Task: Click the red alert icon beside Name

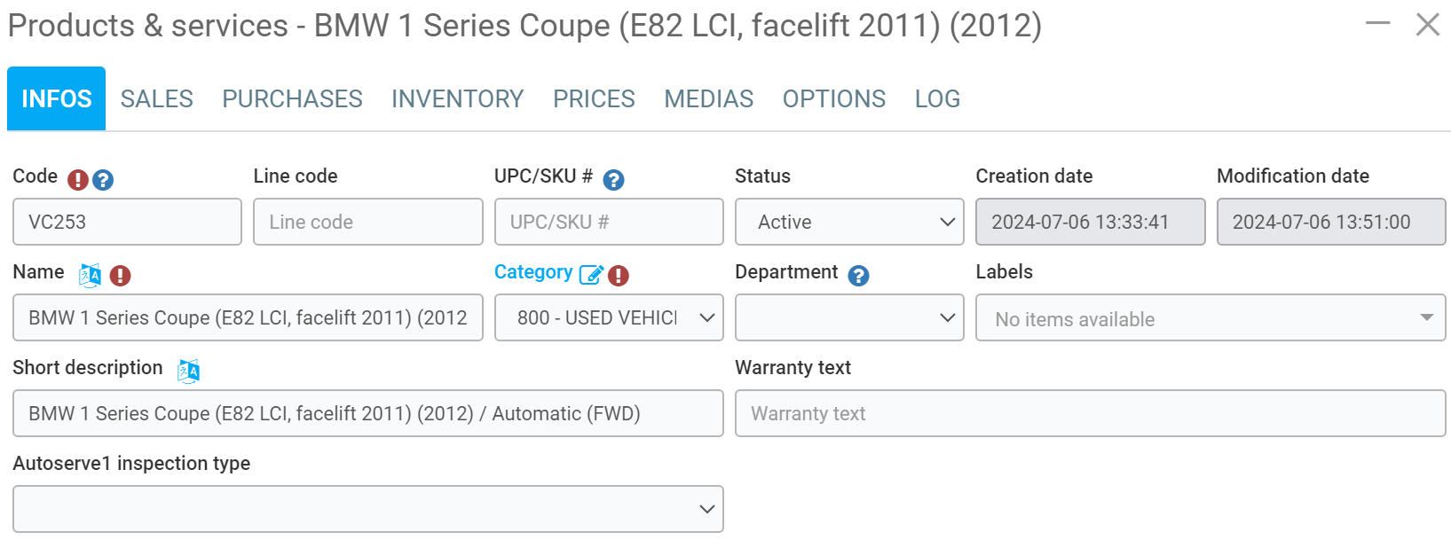Action: [120, 276]
